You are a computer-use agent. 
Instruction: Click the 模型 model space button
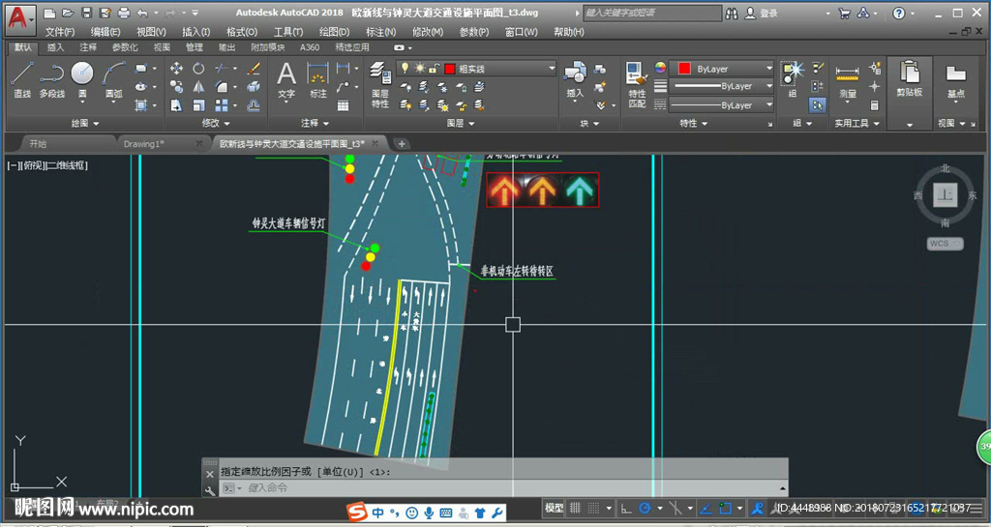coord(555,508)
